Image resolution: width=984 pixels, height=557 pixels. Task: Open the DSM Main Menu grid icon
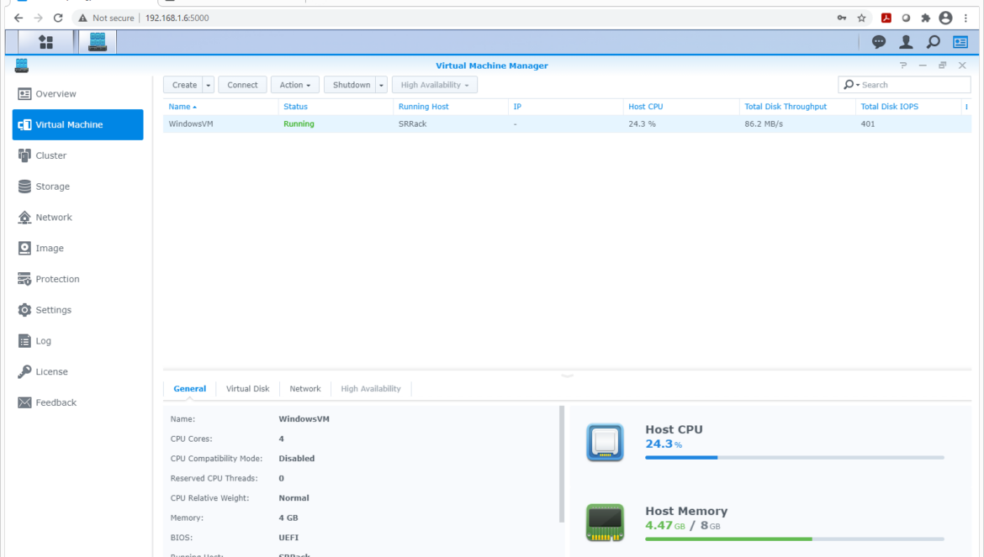(x=45, y=42)
